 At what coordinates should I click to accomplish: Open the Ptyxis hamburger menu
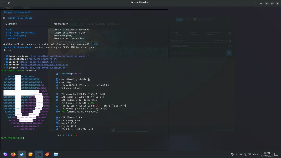(x=261, y=3)
